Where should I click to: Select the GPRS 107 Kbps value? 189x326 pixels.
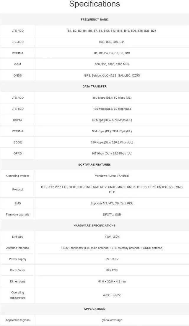point(112,153)
